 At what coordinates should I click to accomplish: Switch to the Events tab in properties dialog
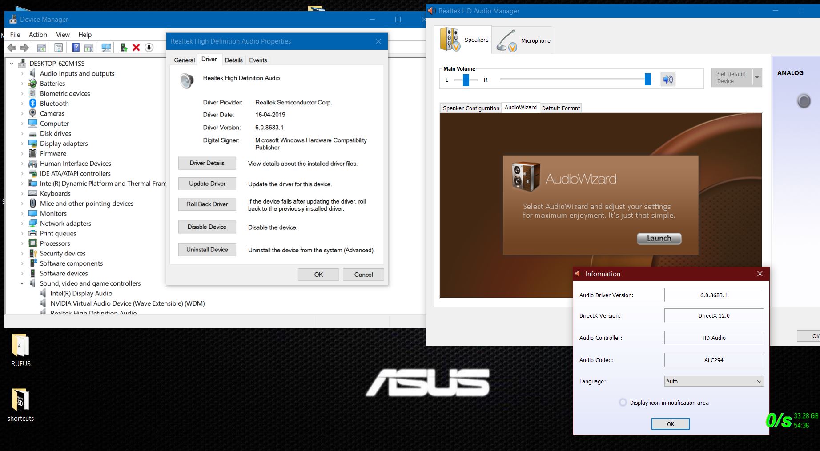[258, 60]
